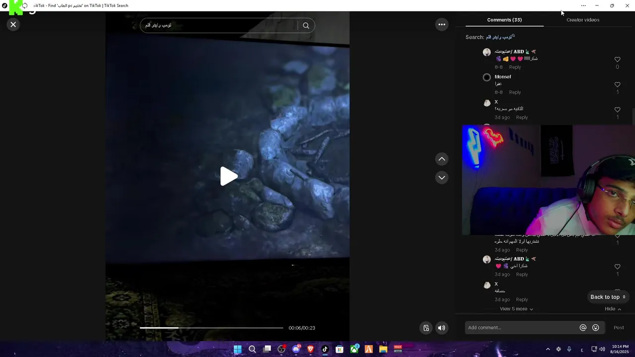The image size is (635, 357).
Task: Close the TikTok video viewer
Action: (13, 24)
